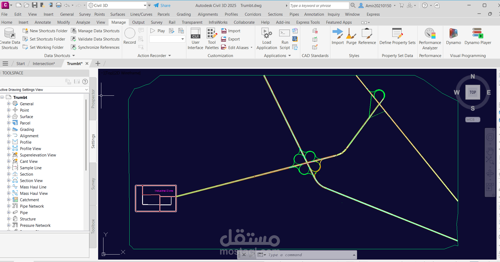Launch Performance Analyzer

click(x=430, y=39)
